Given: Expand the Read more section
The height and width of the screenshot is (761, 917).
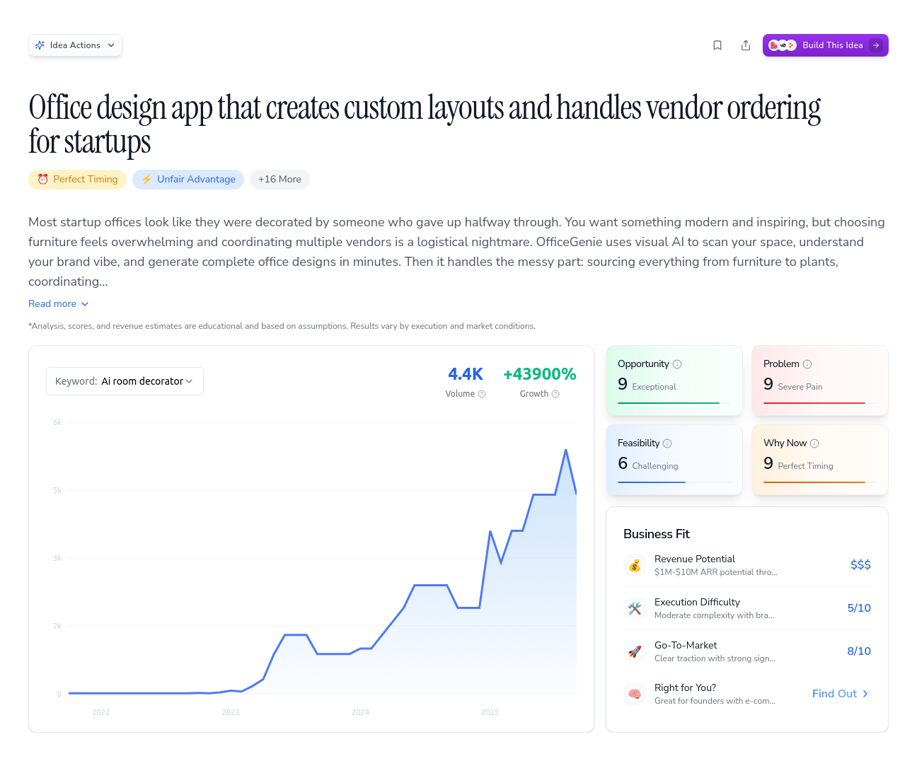Looking at the screenshot, I should pos(58,303).
